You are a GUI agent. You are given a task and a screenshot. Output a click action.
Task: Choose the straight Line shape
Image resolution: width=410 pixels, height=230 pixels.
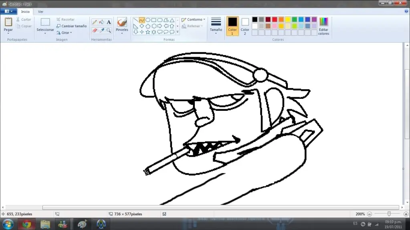coord(136,20)
